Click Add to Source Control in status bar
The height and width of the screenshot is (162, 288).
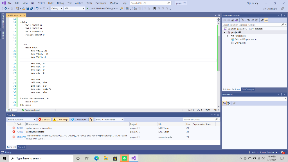click(263, 152)
